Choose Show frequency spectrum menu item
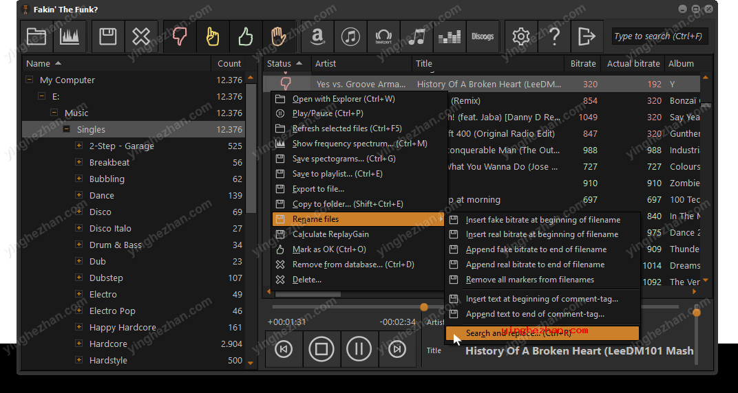The image size is (738, 393). point(359,144)
